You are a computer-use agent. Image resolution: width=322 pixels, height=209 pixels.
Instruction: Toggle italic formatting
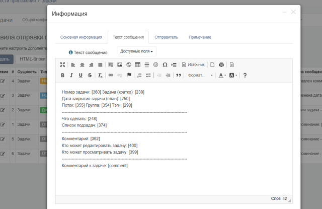(x=71, y=75)
